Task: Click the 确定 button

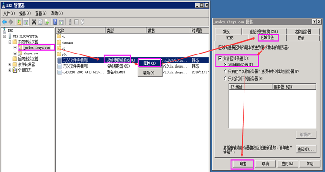Action: click(243, 164)
